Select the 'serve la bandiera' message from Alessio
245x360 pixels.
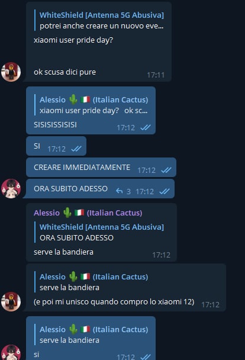coord(63,252)
